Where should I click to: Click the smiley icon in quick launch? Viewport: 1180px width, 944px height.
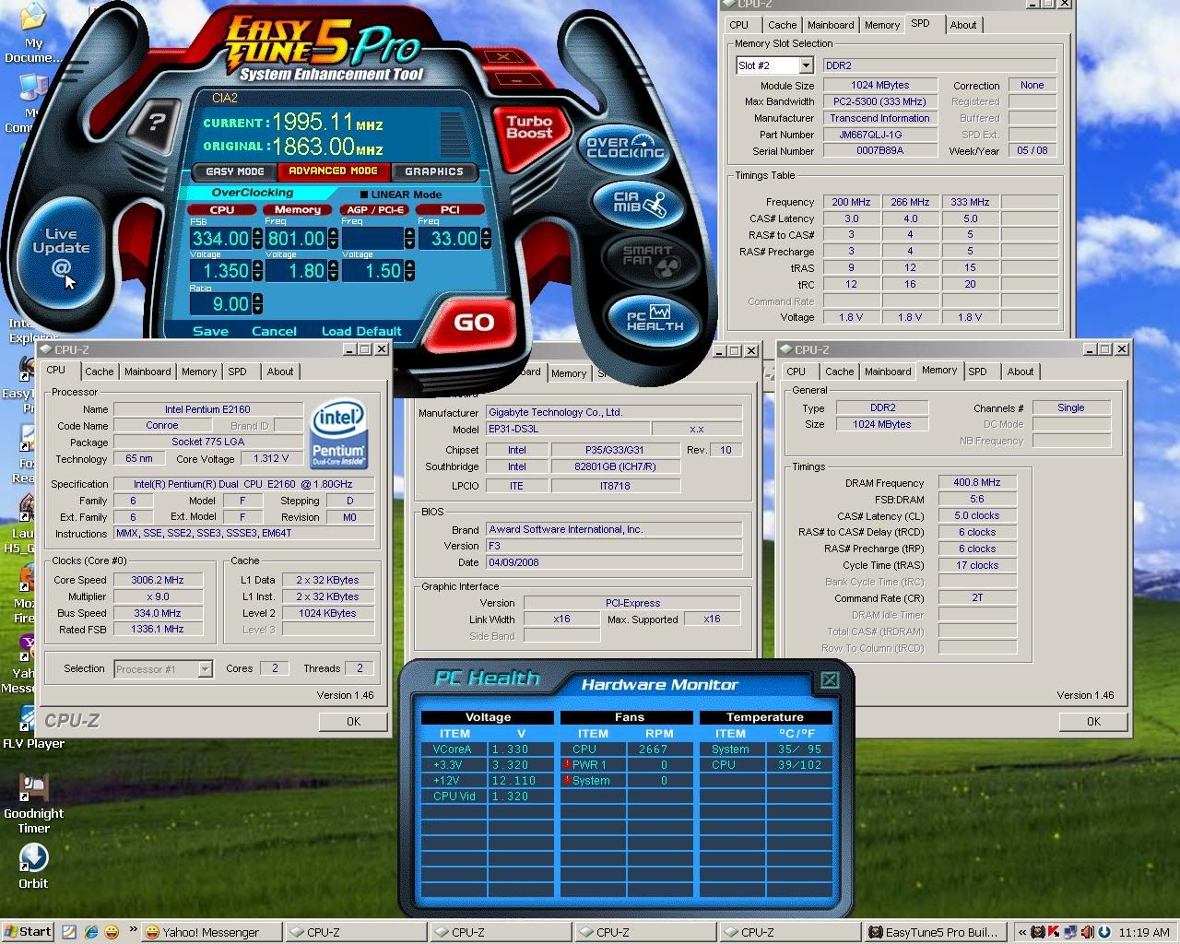(x=112, y=932)
